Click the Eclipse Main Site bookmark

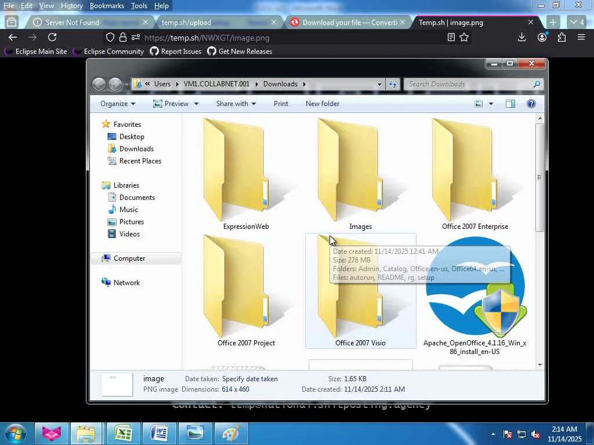point(36,52)
